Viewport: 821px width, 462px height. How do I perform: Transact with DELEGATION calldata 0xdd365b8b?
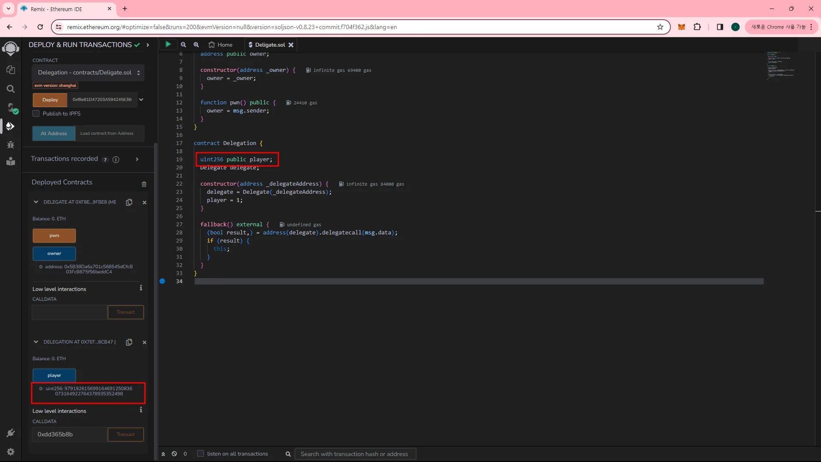[x=126, y=435]
